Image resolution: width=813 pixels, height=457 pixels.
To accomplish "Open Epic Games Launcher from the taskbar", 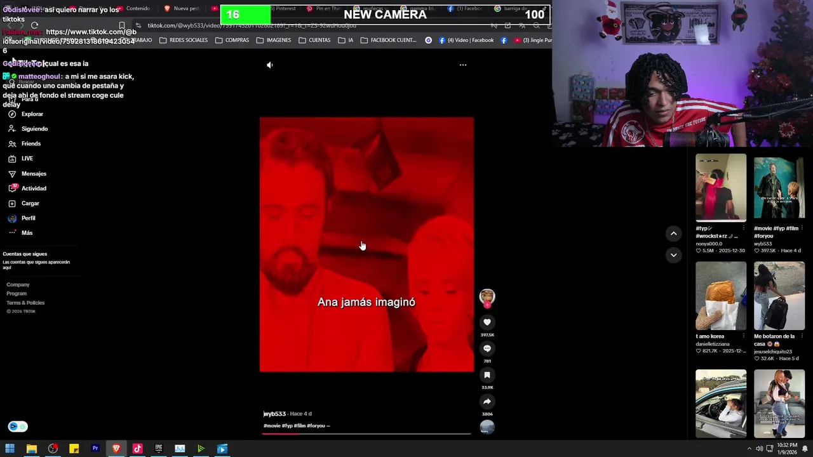I will pos(159,449).
